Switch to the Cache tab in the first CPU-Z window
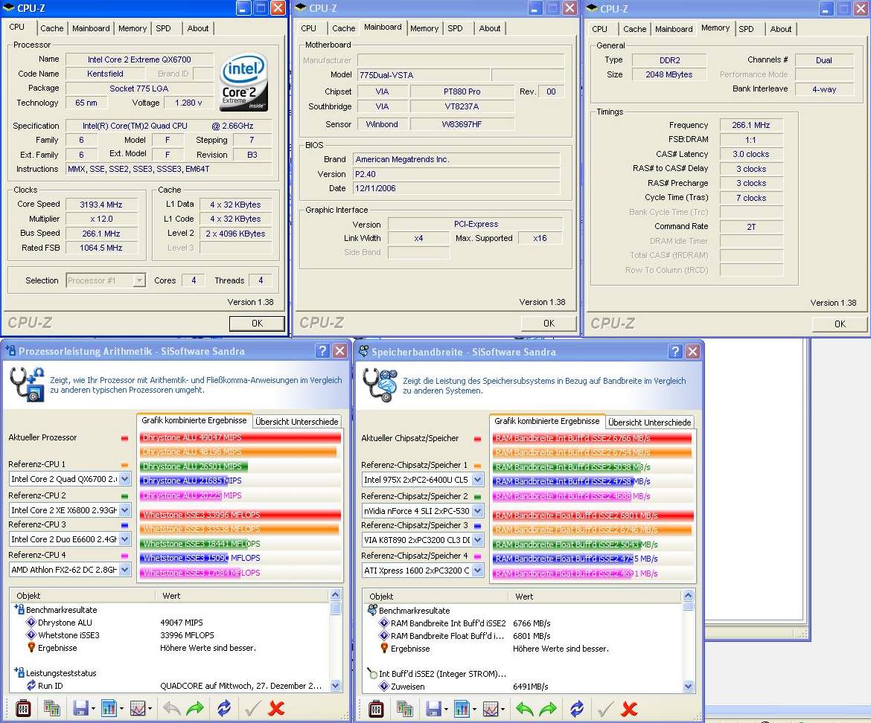This screenshot has height=723, width=871. [51, 28]
